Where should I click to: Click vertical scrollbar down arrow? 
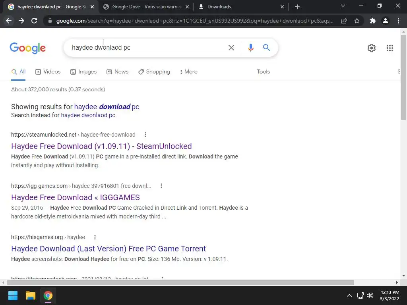tap(403, 276)
